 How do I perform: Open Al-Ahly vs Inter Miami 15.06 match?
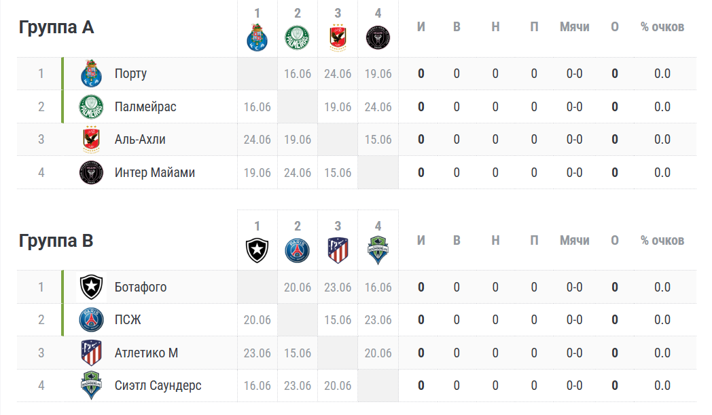coord(378,140)
